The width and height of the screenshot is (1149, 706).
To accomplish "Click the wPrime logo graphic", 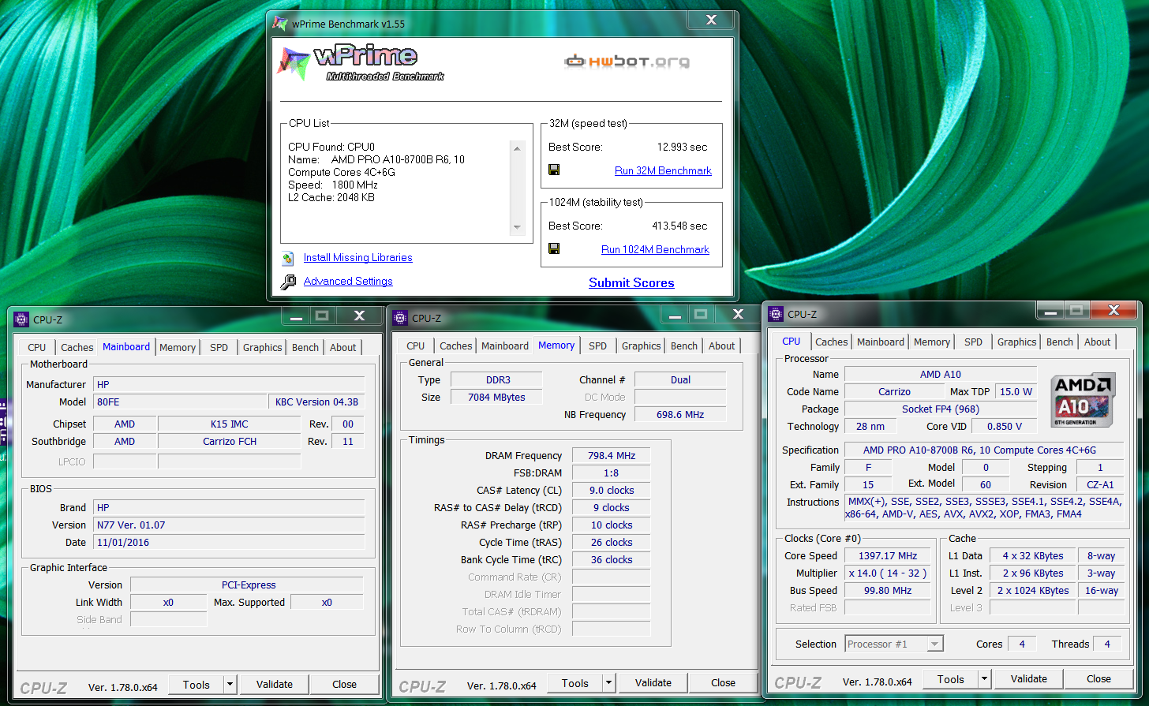I will (x=361, y=64).
